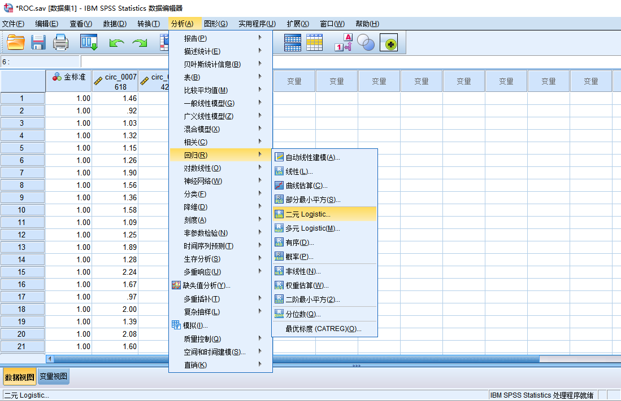Expand 描述统计(E) submenu

coord(220,51)
